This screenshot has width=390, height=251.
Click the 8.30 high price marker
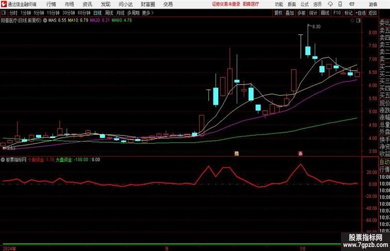coord(316,27)
